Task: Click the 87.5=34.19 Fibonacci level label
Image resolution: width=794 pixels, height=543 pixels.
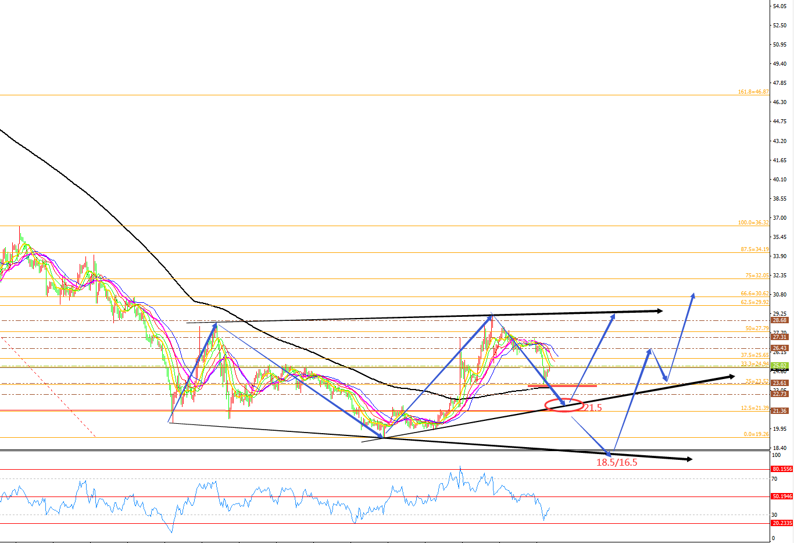Action: coord(754,249)
